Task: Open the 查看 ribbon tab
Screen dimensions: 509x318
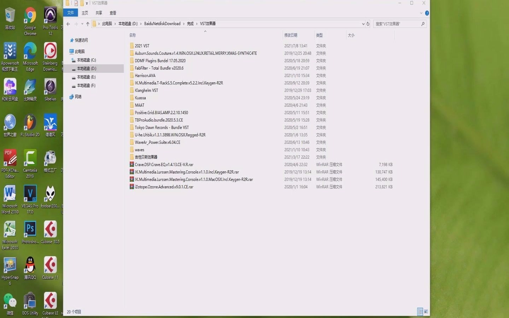Action: click(113, 13)
